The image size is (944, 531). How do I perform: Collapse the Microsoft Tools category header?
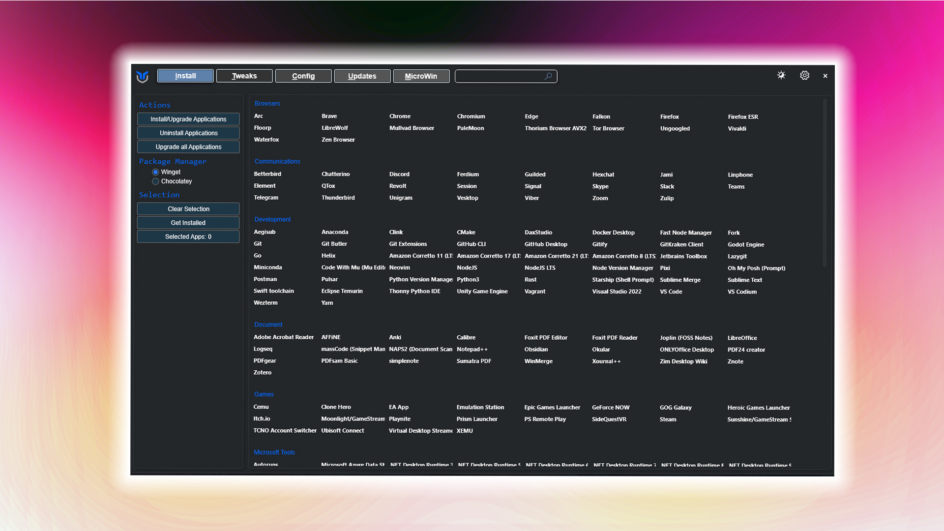click(274, 452)
